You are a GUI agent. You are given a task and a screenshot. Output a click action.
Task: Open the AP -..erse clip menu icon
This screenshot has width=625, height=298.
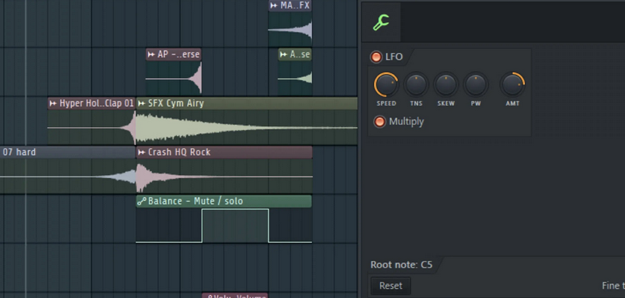pyautogui.click(x=151, y=55)
